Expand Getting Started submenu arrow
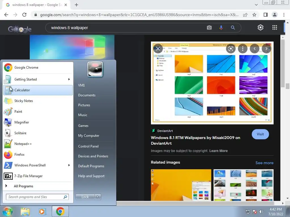The width and height of the screenshot is (290, 217). point(69,79)
